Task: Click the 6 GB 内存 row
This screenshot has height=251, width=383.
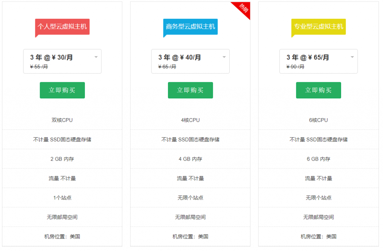Action: (x=318, y=159)
